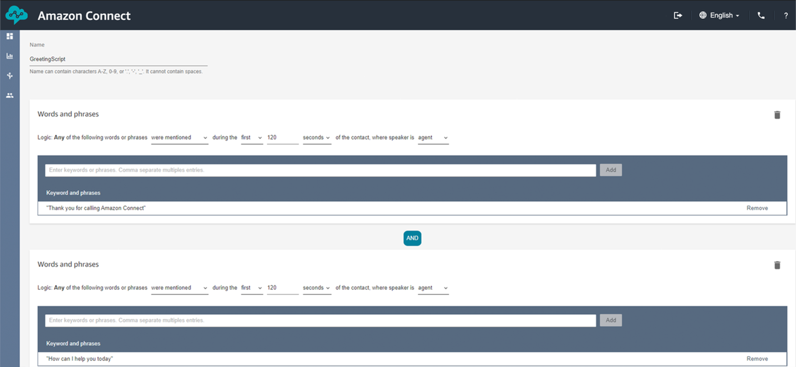The height and width of the screenshot is (367, 796).
Task: Click Add button in second condition
Action: click(x=611, y=321)
